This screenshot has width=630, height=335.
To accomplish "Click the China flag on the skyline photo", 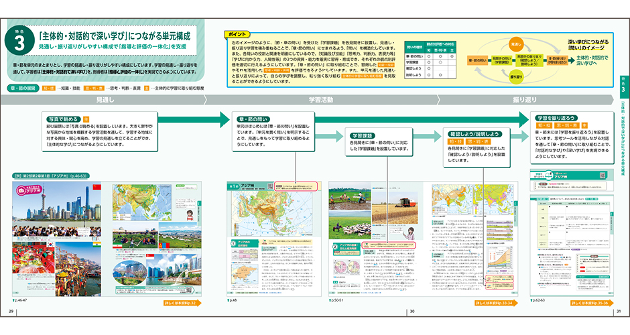I will (97, 187).
